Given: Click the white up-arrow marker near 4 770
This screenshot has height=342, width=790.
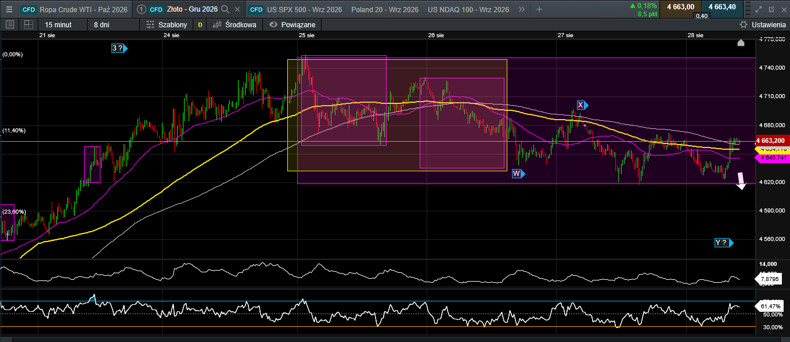Looking at the screenshot, I should (740, 42).
